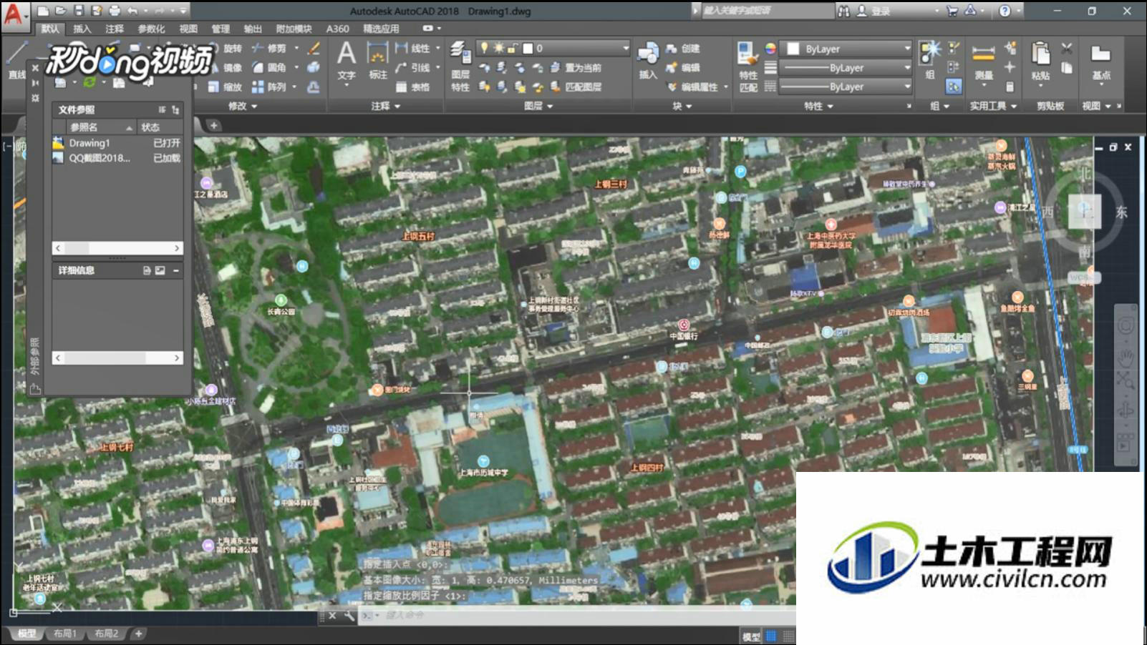The image size is (1147, 645).
Task: Select the 表格 (Table) tool
Action: (413, 87)
